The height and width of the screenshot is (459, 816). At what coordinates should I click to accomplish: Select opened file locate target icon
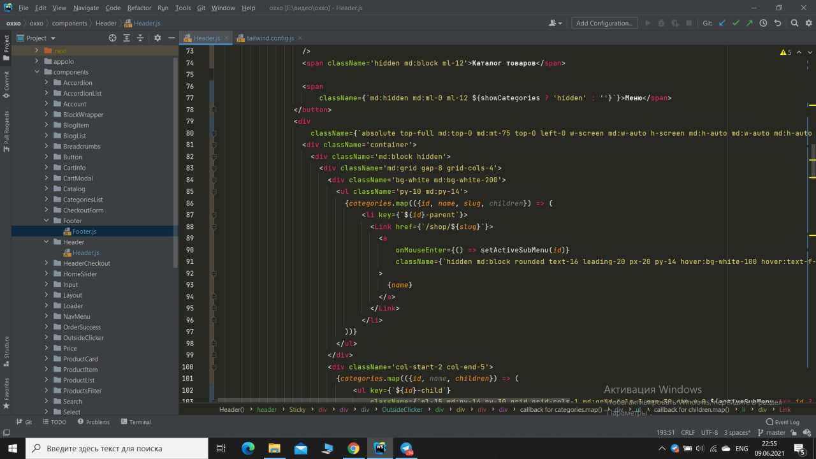pos(112,38)
